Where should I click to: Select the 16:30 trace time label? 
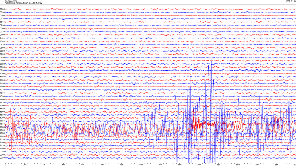2,115
